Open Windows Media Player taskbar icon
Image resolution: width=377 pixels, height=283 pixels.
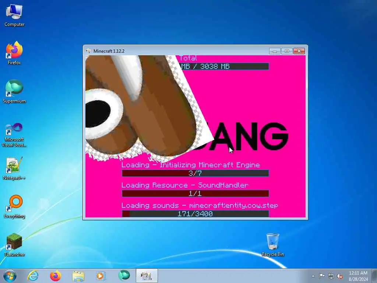pyautogui.click(x=101, y=276)
